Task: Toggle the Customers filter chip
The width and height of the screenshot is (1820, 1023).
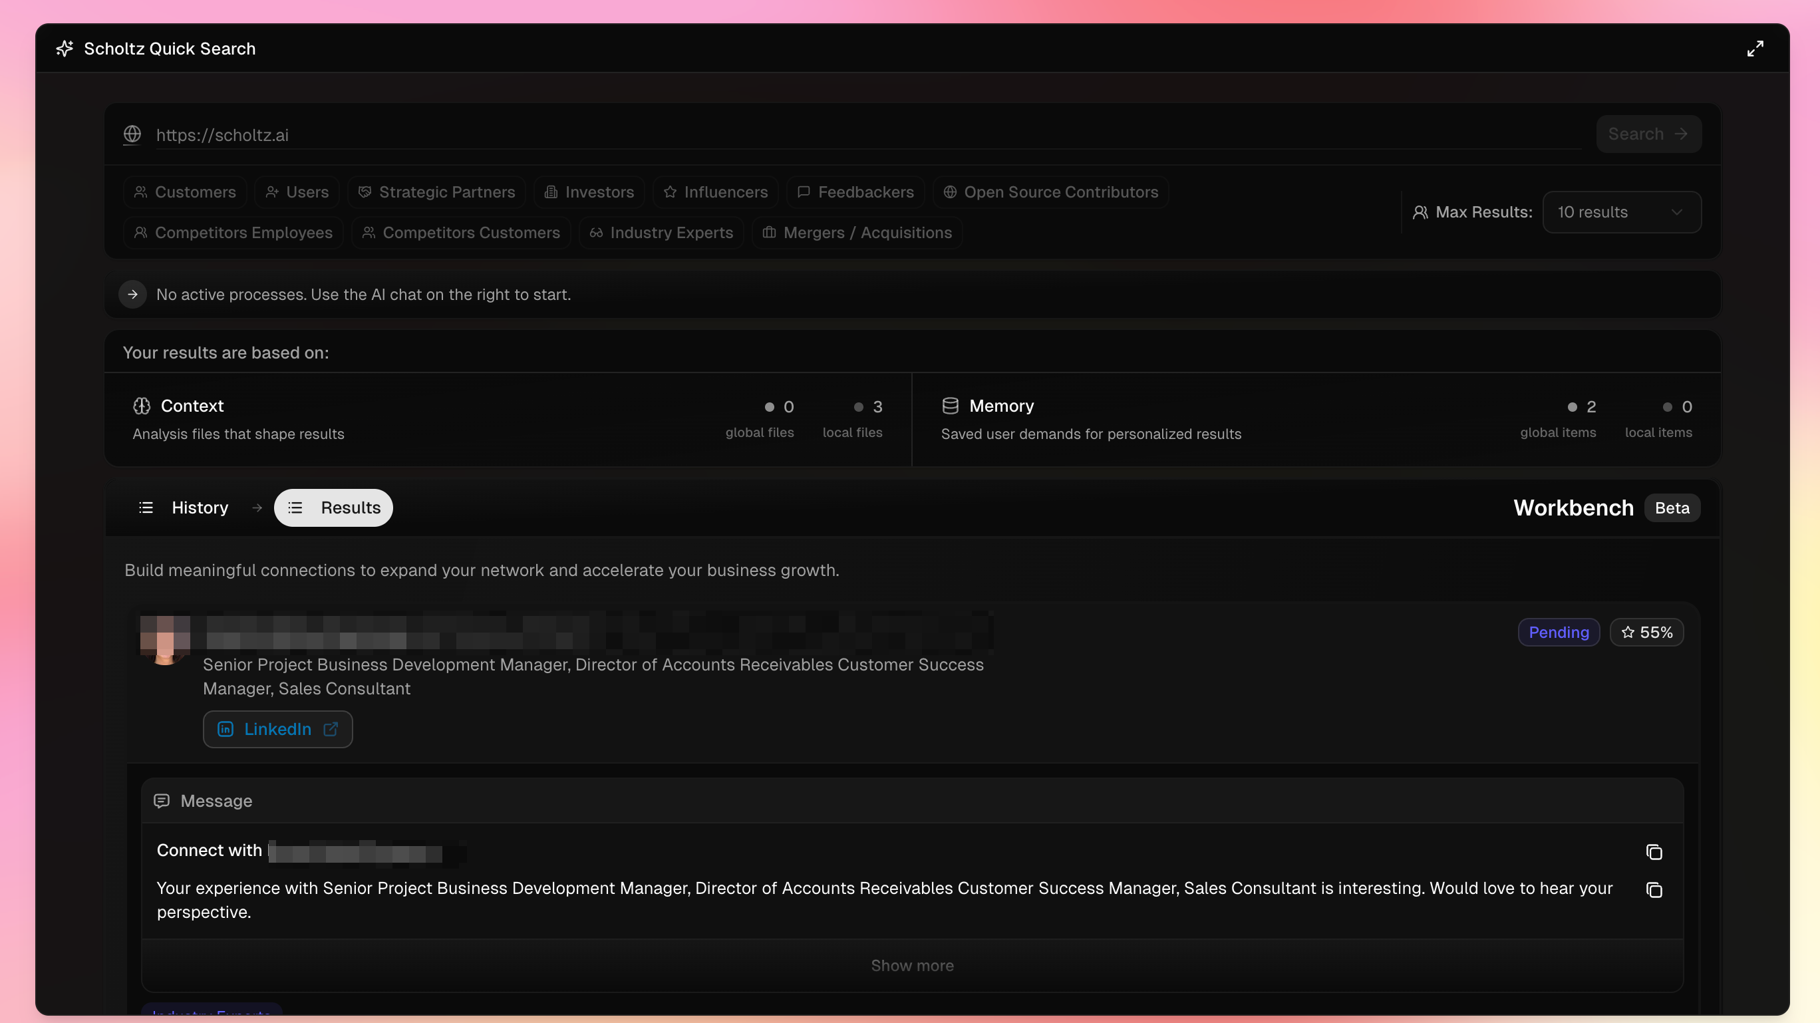Action: pos(185,192)
